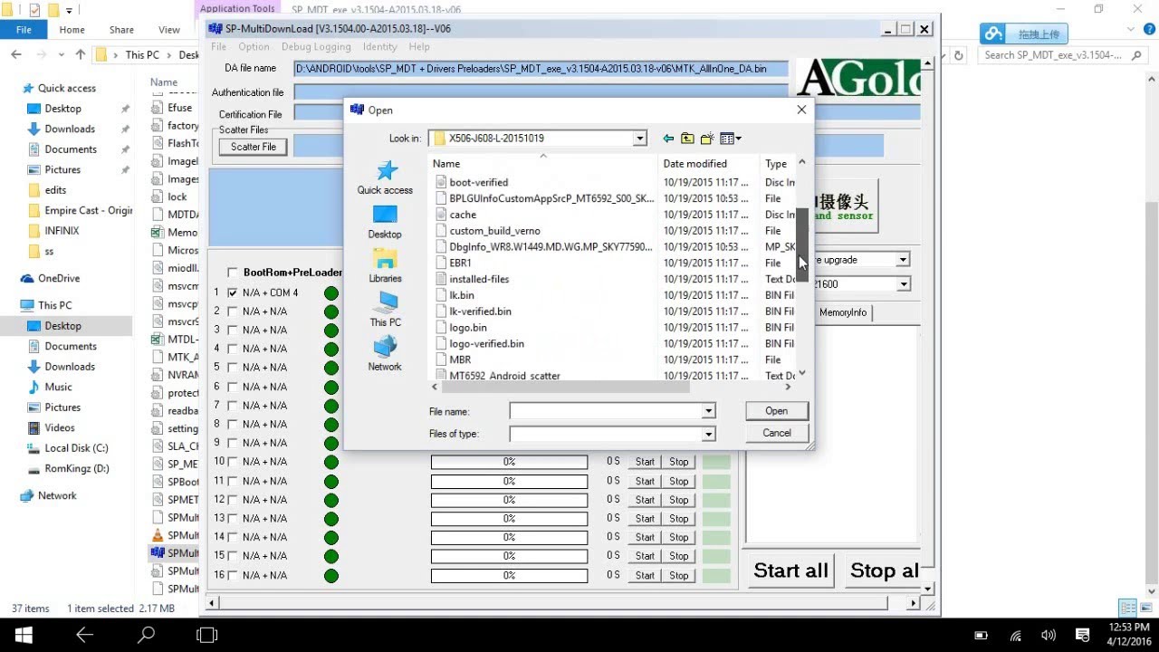This screenshot has width=1159, height=652.
Task: Open Task View on taskbar
Action: 207,635
